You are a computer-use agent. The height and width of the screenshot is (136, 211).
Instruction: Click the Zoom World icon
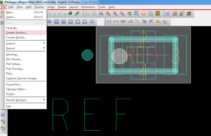pyautogui.click(x=136, y=14)
